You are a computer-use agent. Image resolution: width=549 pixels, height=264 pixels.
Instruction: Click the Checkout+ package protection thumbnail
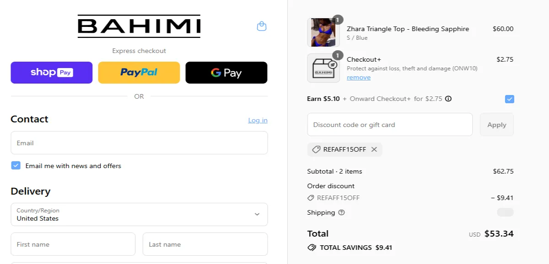tap(323, 68)
